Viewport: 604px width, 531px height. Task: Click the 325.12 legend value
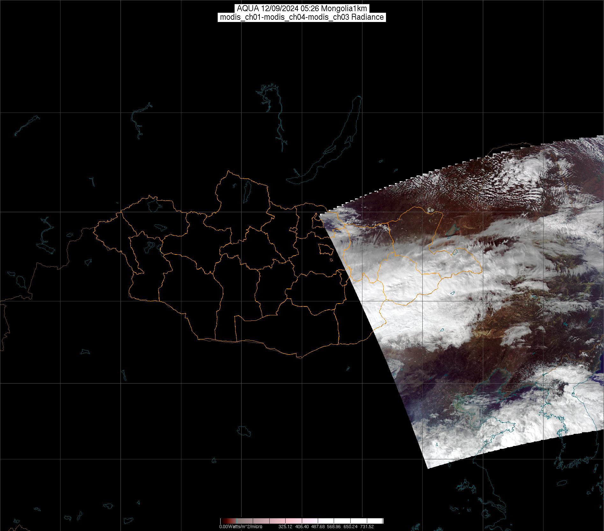coord(285,527)
